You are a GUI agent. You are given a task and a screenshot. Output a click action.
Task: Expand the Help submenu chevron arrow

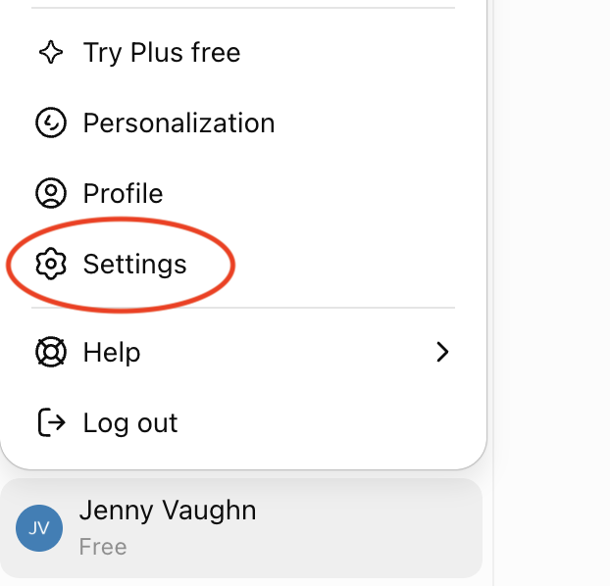click(x=442, y=352)
